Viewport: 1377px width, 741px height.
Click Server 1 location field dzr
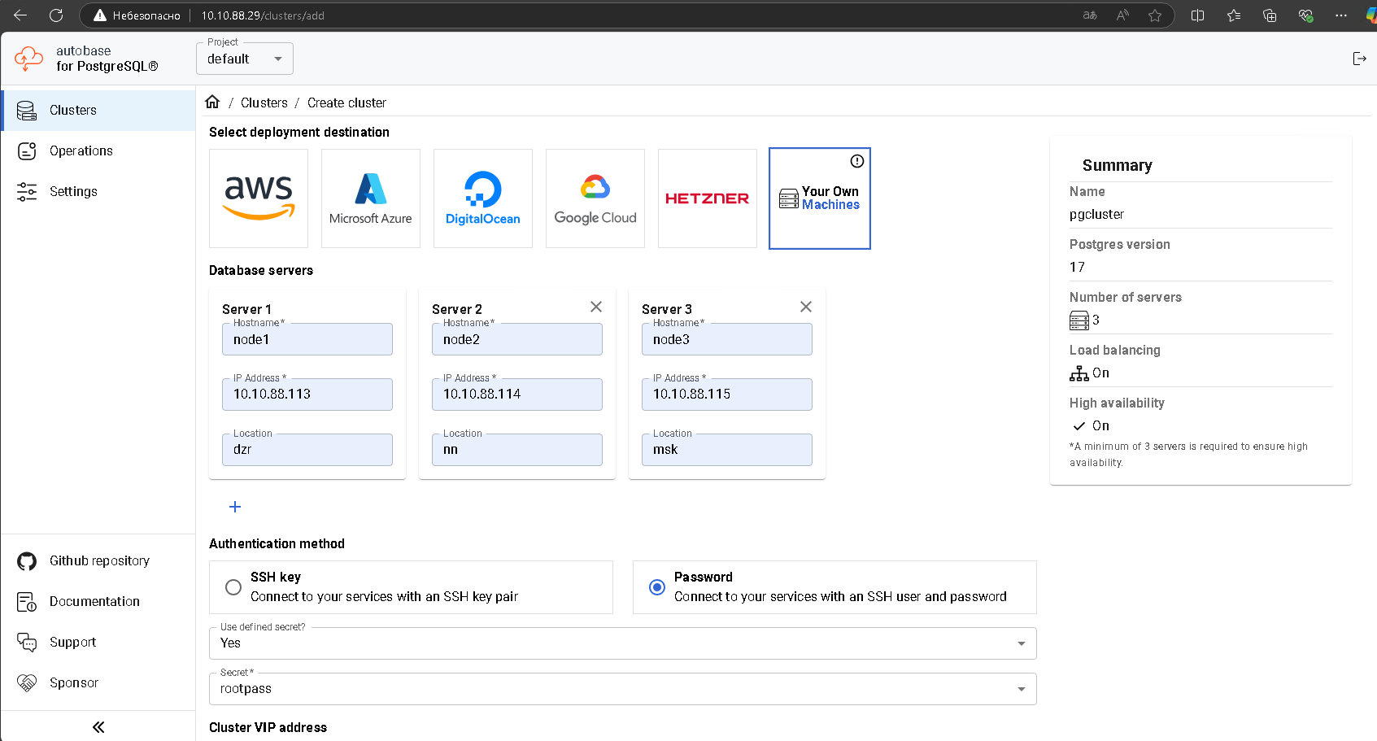[x=307, y=450]
